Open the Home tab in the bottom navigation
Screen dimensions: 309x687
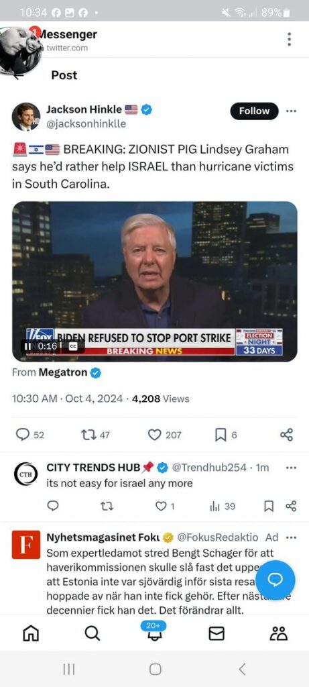pos(31,633)
